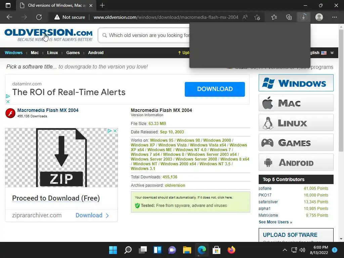This screenshot has width=344, height=258.
Task: Close the dataminr banner ad X
Action: pos(8,101)
